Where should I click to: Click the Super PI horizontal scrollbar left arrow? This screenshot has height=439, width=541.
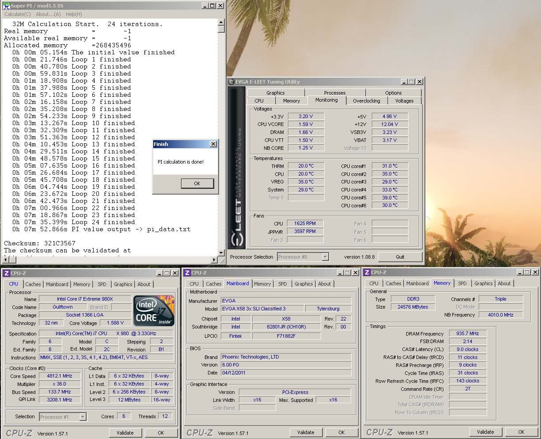coord(5,260)
